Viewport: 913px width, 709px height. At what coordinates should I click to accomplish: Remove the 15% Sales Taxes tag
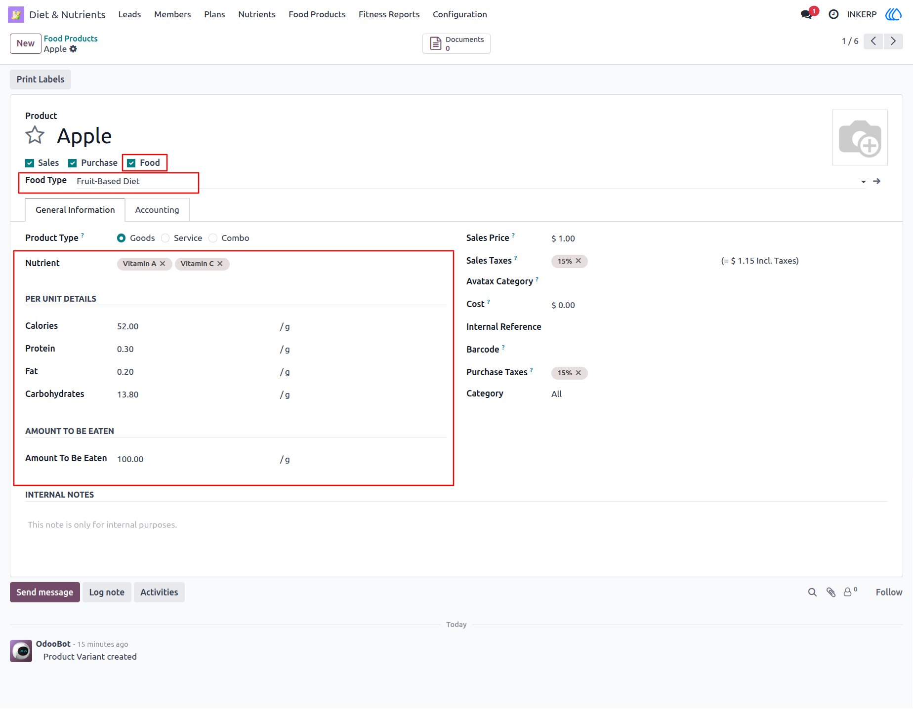(579, 261)
